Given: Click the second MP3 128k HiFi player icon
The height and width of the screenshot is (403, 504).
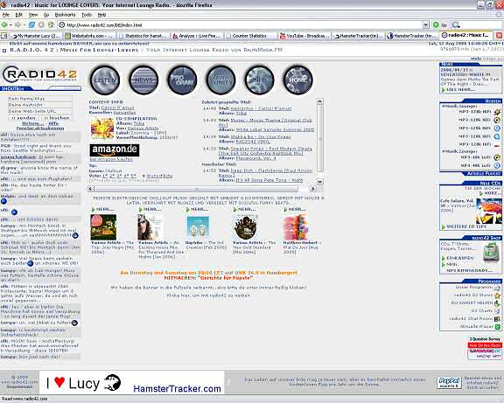Looking at the screenshot, I should click(497, 120).
